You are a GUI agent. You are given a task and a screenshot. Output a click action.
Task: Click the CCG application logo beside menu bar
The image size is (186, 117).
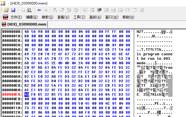tap(5, 17)
